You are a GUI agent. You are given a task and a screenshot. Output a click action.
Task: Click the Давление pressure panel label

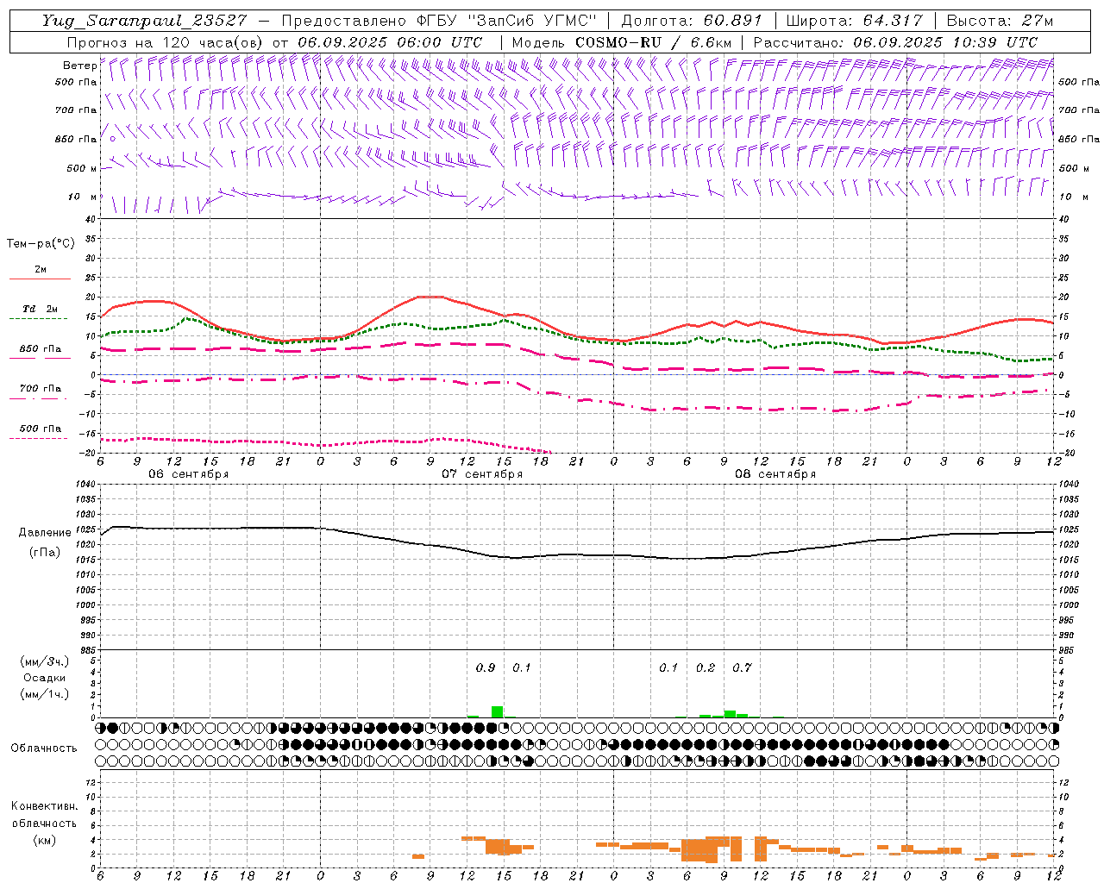coord(45,533)
